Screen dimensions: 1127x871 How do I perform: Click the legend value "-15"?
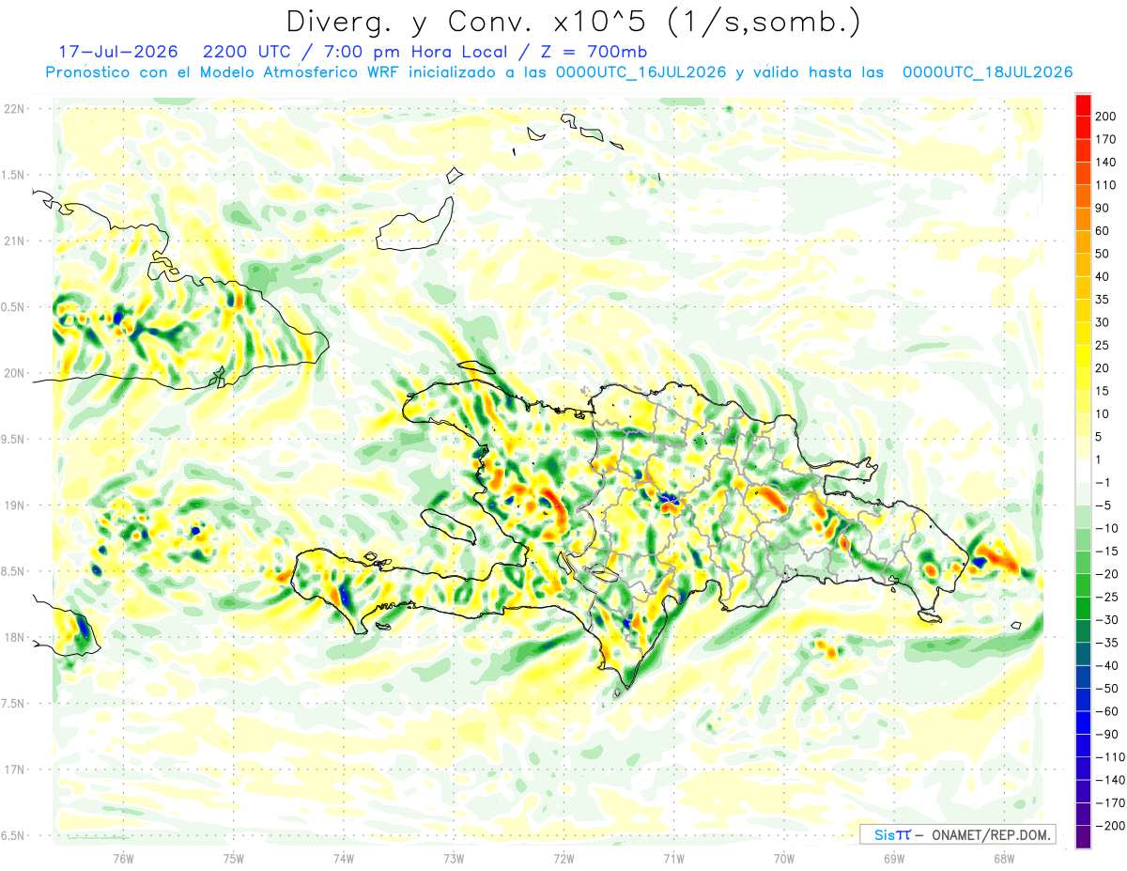(1106, 551)
